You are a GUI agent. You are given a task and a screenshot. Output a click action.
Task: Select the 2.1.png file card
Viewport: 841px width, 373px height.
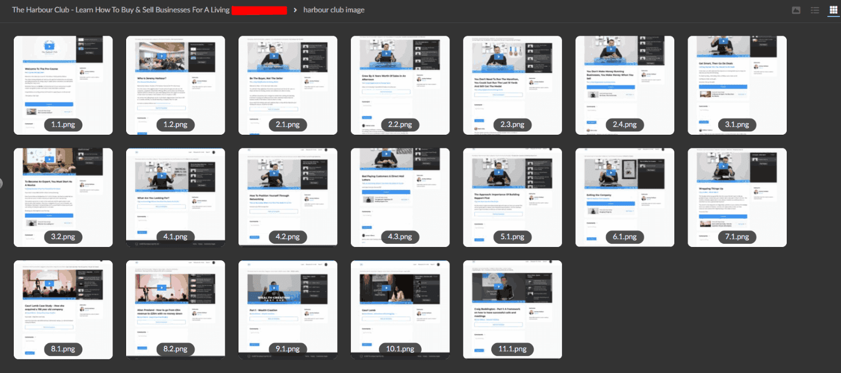[288, 85]
